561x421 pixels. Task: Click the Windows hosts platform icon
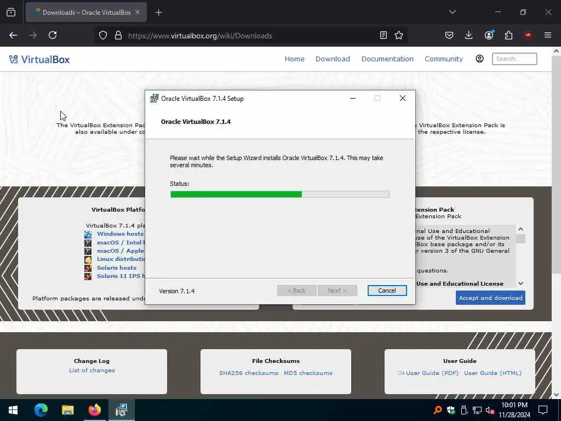88,235
